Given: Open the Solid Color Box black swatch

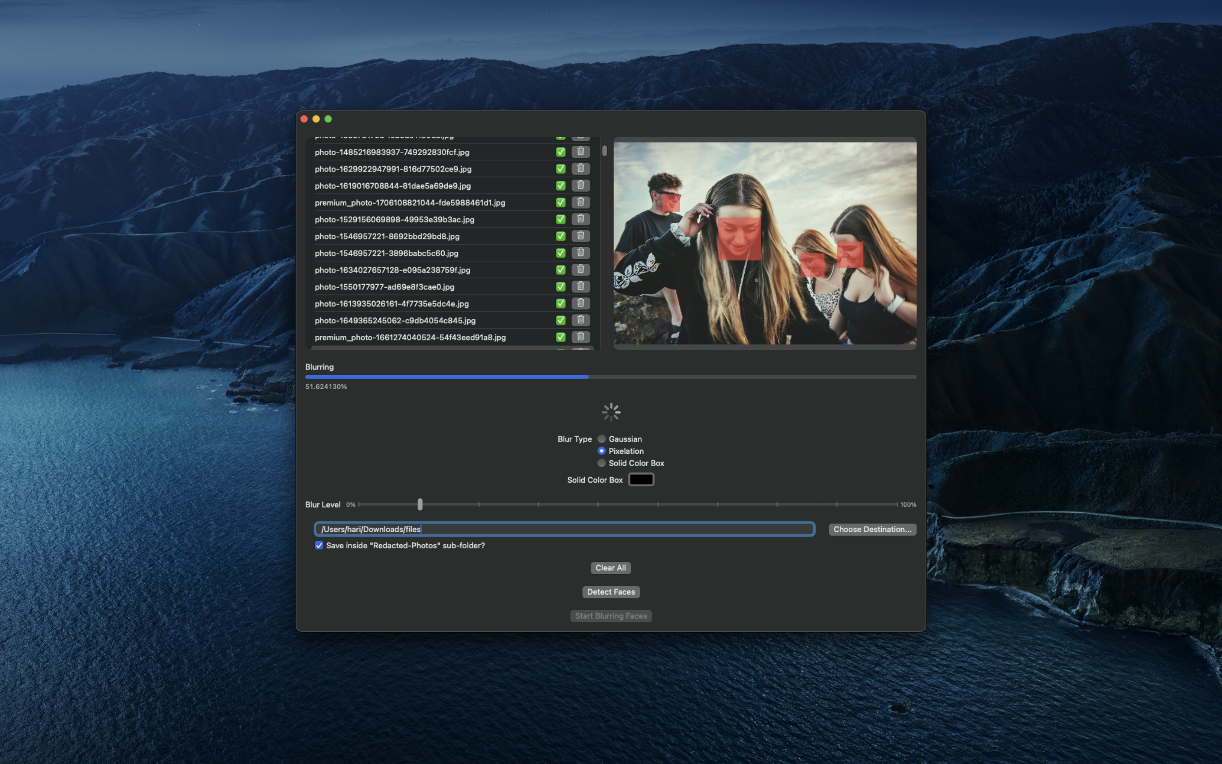Looking at the screenshot, I should click(641, 480).
